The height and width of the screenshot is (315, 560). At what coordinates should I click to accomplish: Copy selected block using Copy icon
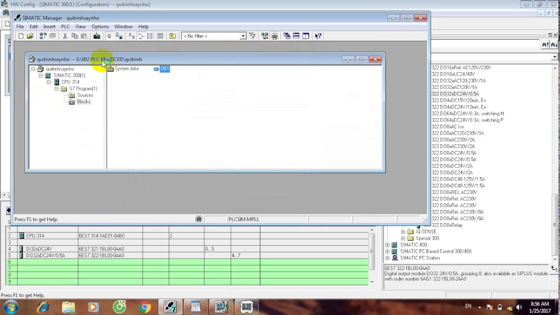tap(74, 36)
